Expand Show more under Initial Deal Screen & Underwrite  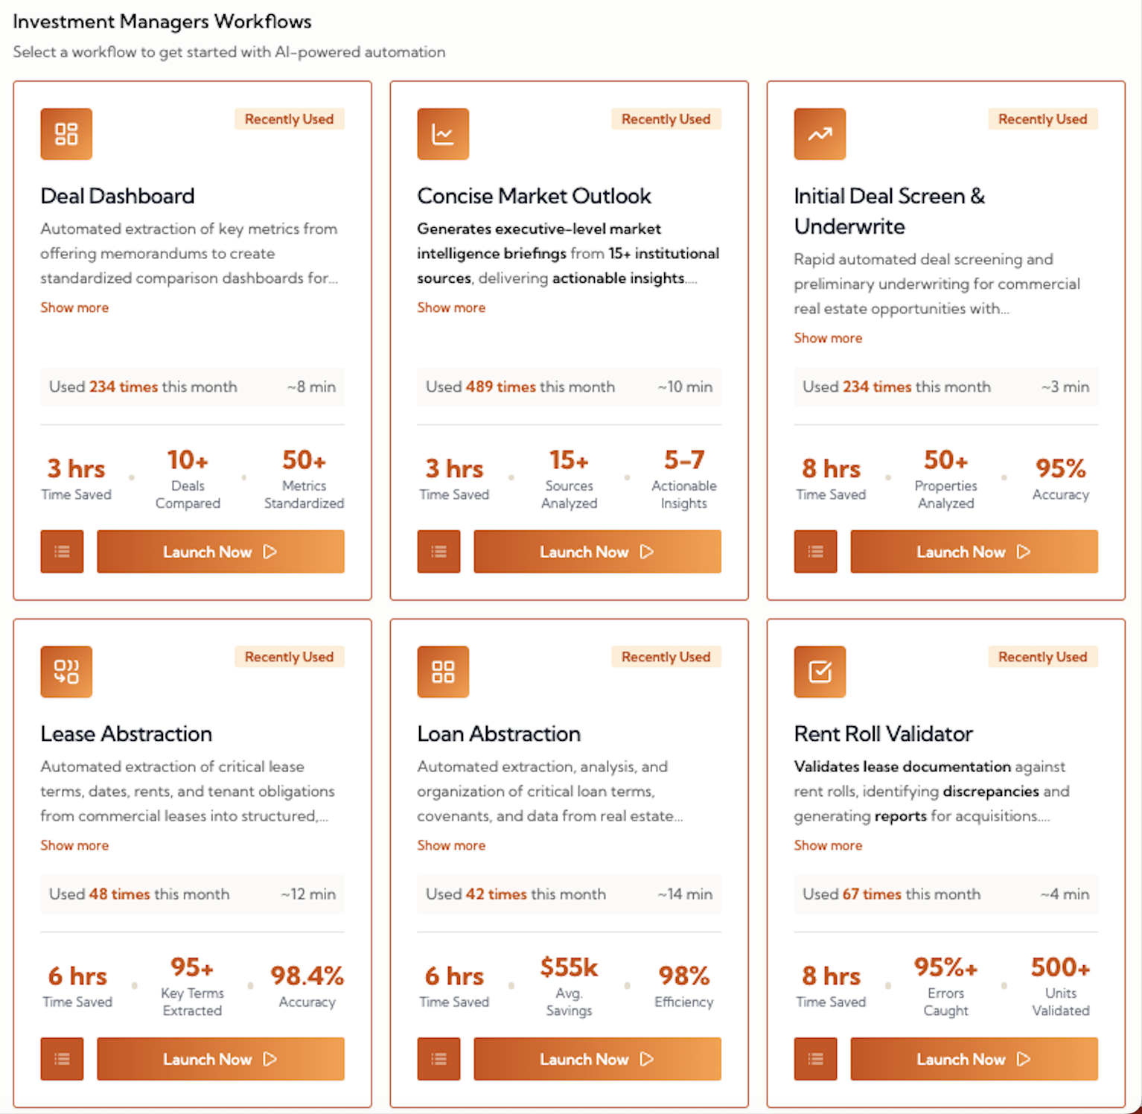click(x=828, y=337)
